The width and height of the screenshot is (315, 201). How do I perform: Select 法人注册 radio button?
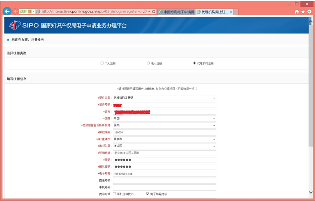[148, 63]
